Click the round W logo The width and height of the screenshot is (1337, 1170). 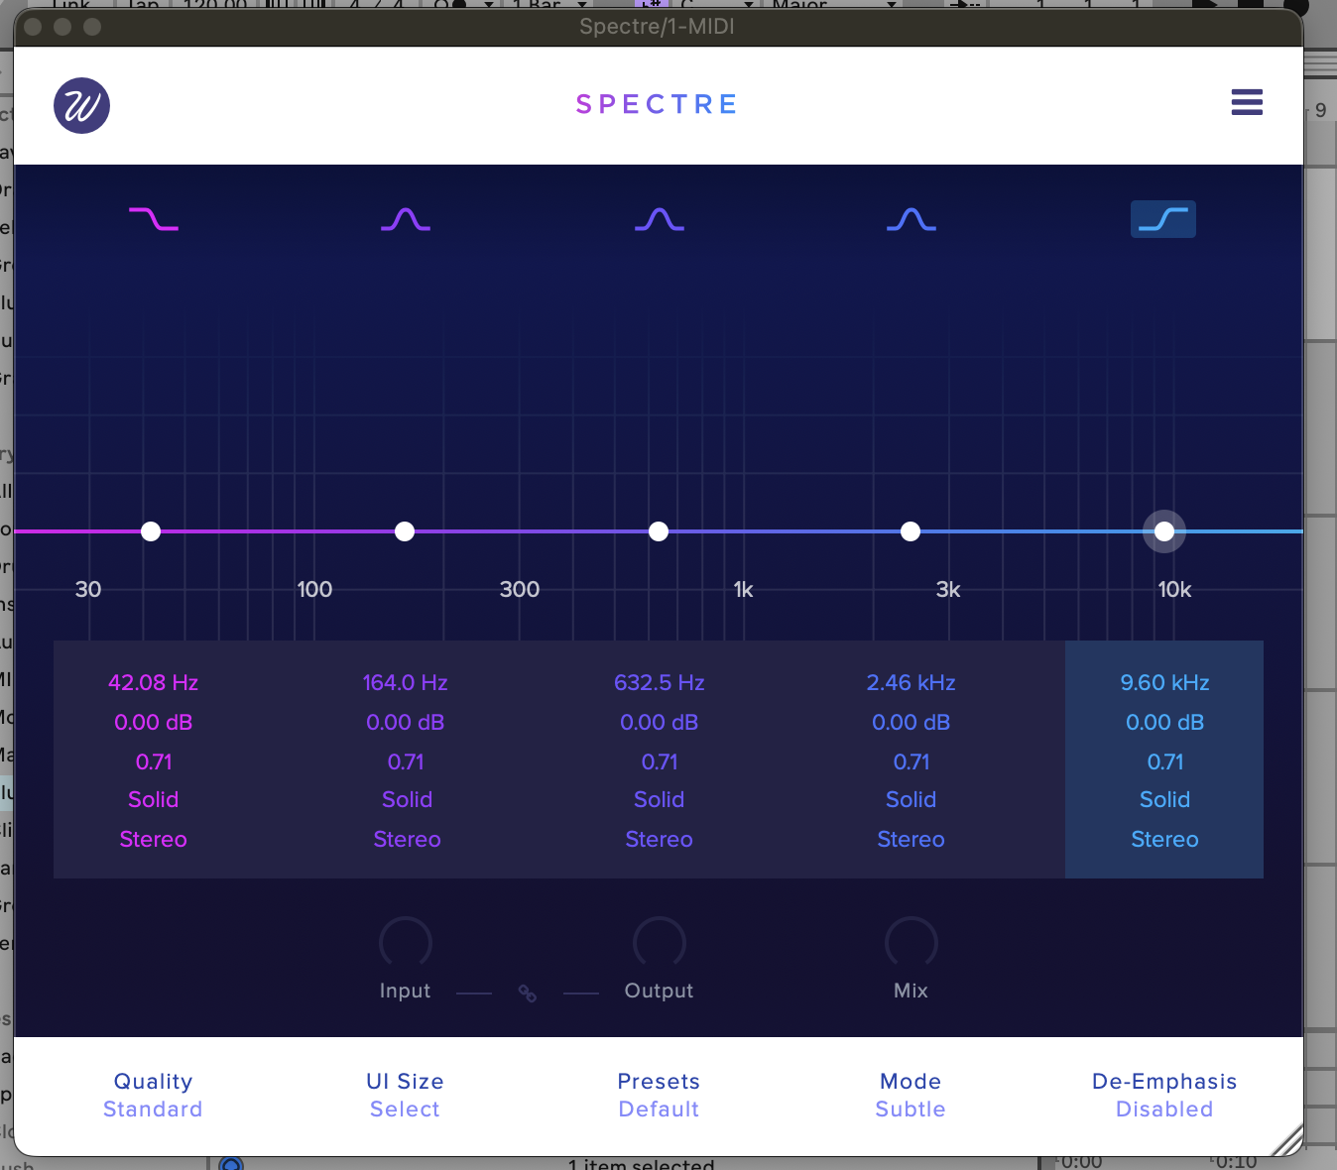[x=81, y=105]
